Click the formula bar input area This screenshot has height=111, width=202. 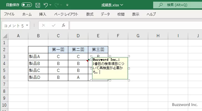pos(136,26)
